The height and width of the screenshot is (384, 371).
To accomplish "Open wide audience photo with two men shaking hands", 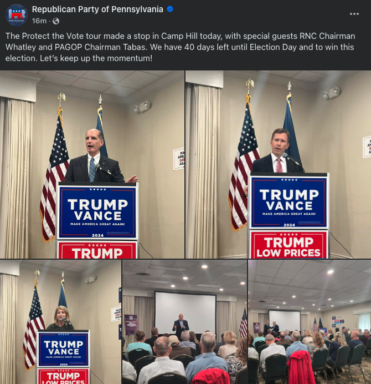I will point(310,322).
